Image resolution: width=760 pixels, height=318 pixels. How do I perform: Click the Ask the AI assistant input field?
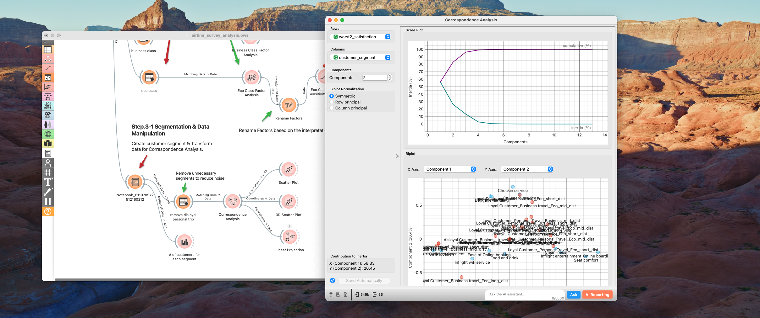point(522,294)
